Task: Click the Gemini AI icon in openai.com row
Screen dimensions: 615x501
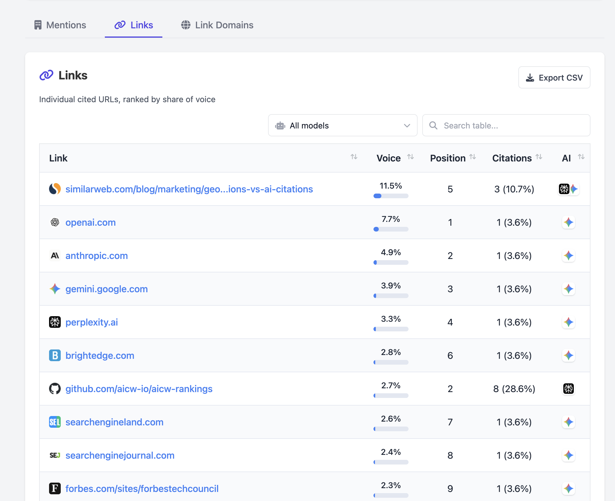Action: [569, 222]
